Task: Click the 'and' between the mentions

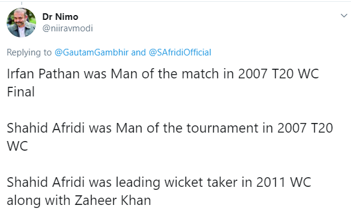Action: pos(138,52)
